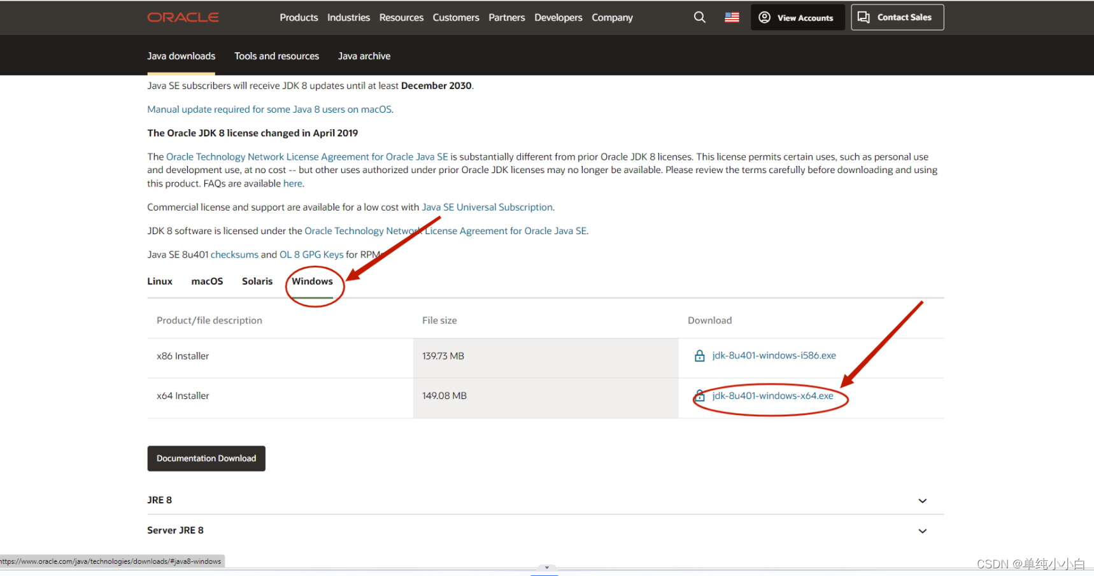
Task: Open the Resources menu
Action: (401, 17)
